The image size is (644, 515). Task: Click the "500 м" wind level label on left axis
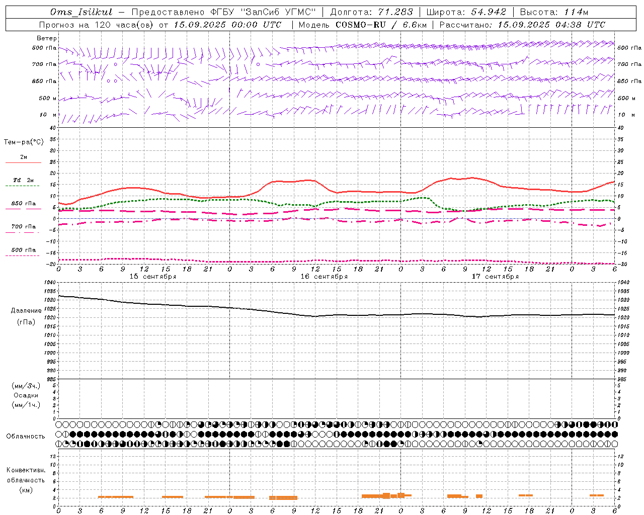48,99
